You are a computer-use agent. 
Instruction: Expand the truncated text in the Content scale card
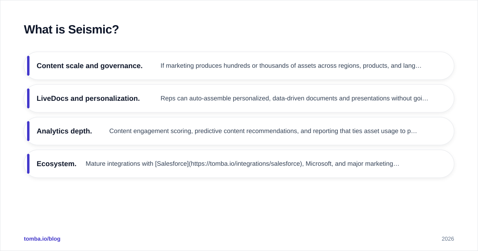(418, 66)
